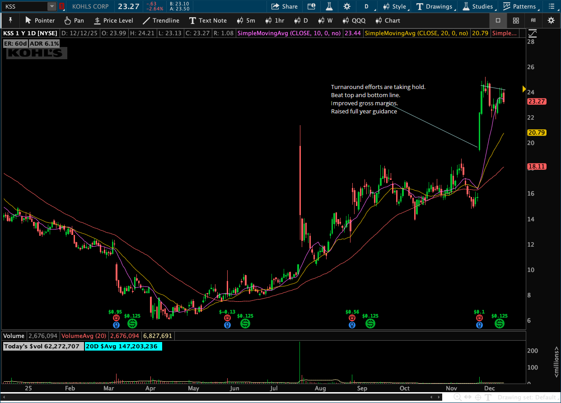Click the August lightbulb event icon under $0.56
The height and width of the screenshot is (403, 561).
tap(352, 324)
